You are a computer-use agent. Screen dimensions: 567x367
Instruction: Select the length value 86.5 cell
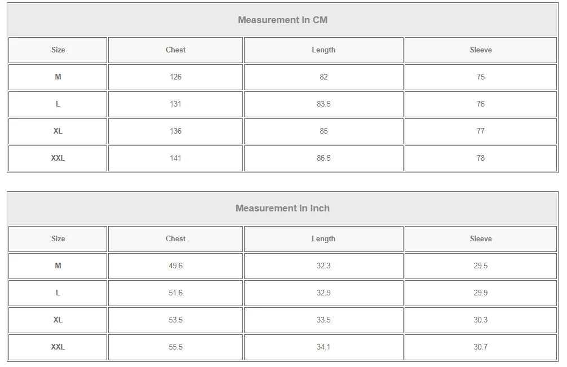(323, 158)
